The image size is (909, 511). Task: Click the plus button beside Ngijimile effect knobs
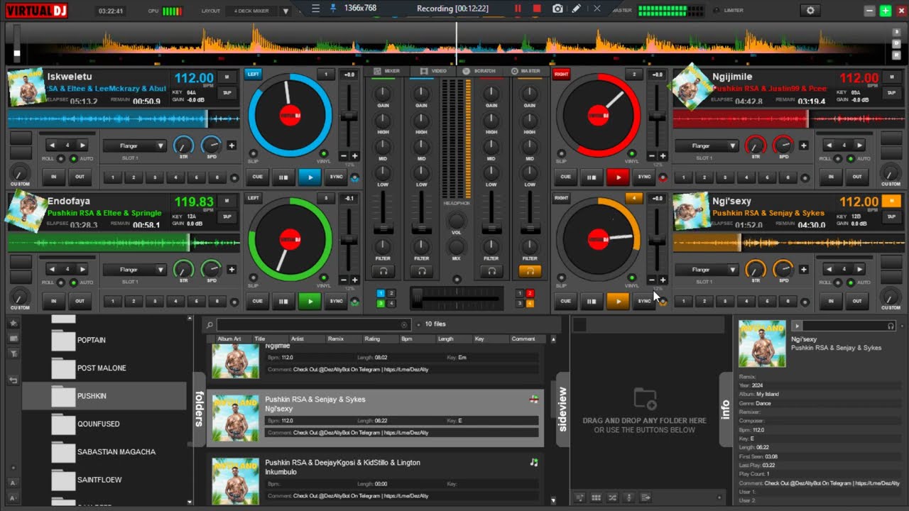point(804,145)
